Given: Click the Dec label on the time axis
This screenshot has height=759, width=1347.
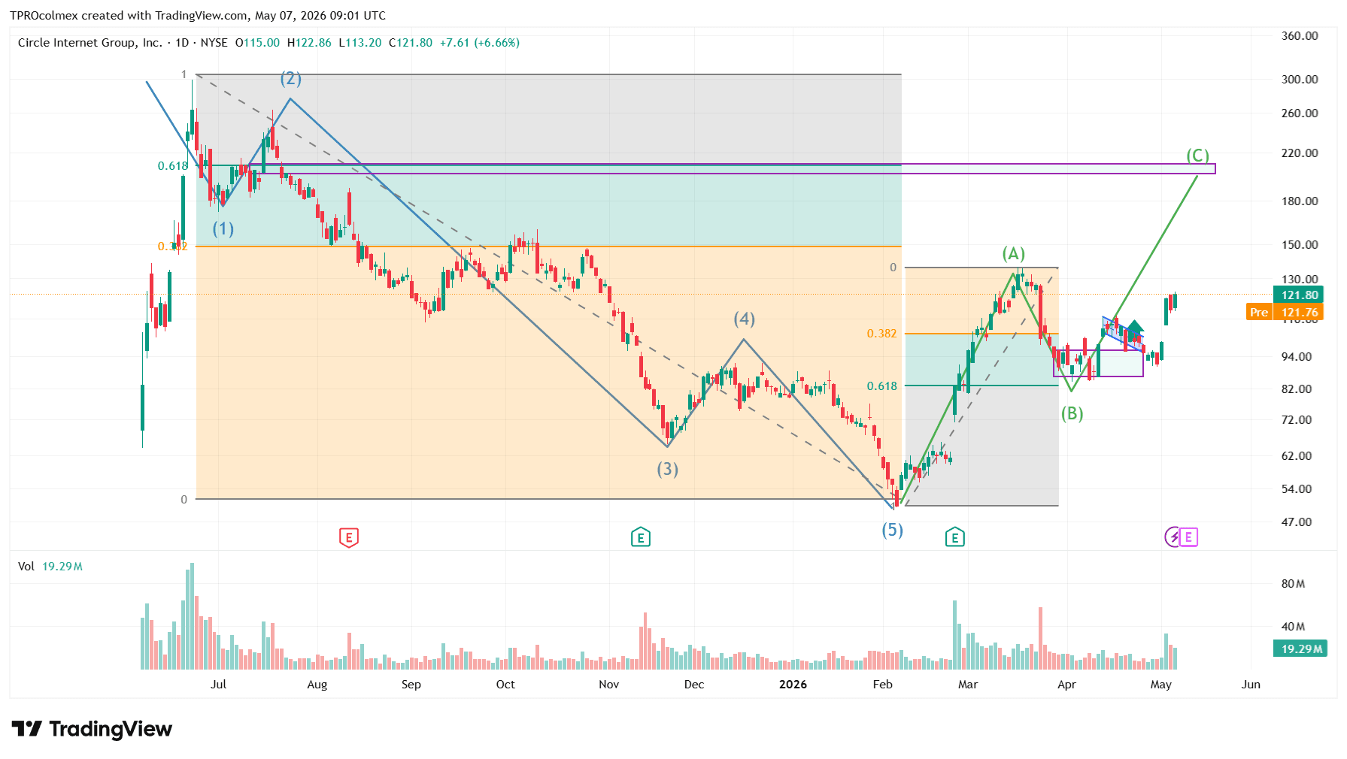Looking at the screenshot, I should tap(694, 685).
